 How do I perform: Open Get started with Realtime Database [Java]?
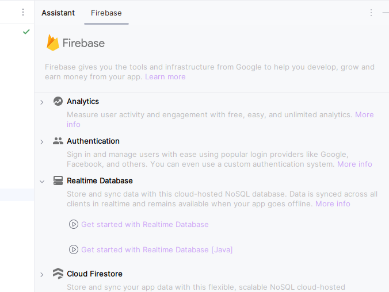(157, 249)
